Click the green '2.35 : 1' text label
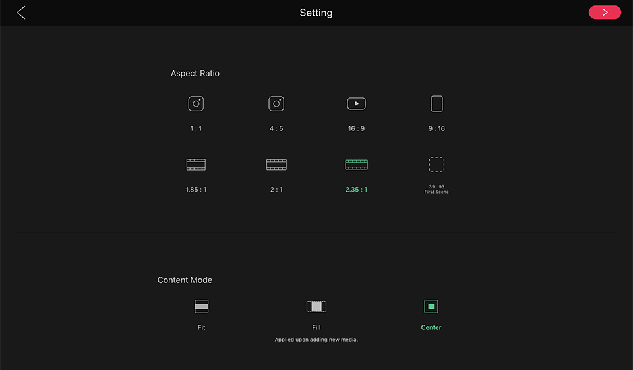This screenshot has height=370, width=633. point(356,190)
